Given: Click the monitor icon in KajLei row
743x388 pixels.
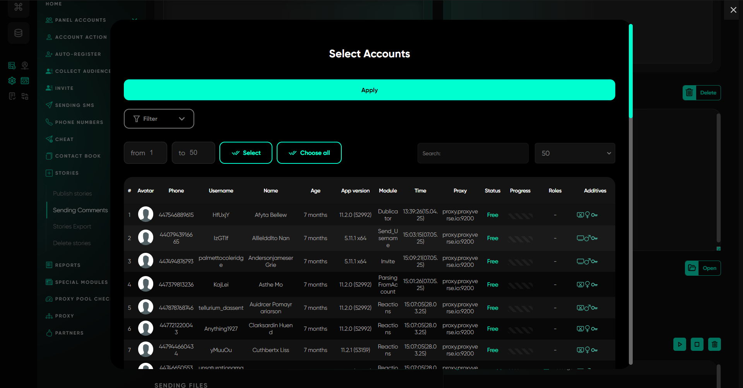Looking at the screenshot, I should pyautogui.click(x=580, y=285).
